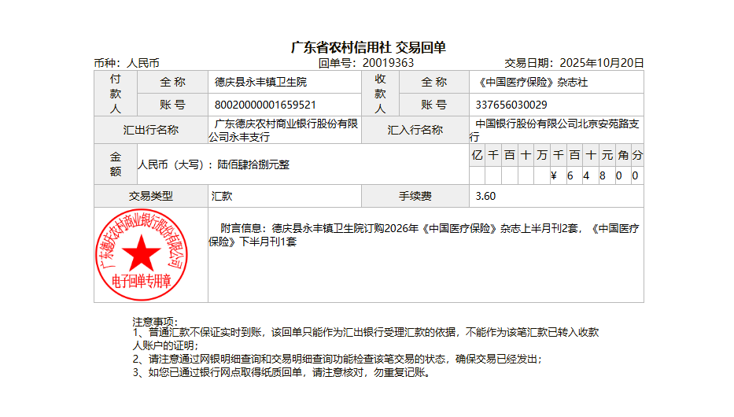Select receiving bank 中国银行 北京安苑路支行 text
Screen dimensions: 734x417
pyautogui.click(x=555, y=131)
